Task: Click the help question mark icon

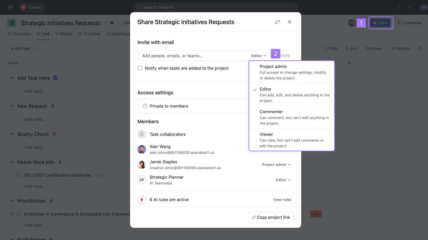Action: (399, 7)
